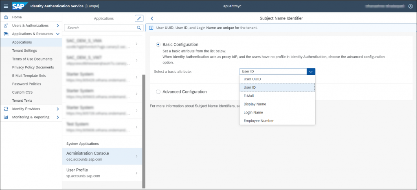417x190 pixels.
Task: Open Test System row chevron
Action: pos(136,127)
